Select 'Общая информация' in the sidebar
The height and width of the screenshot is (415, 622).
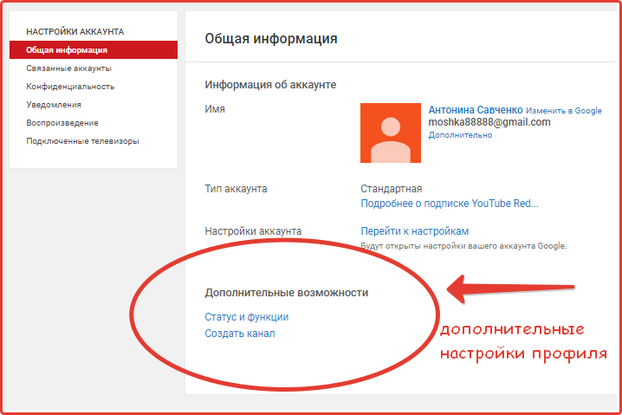(x=94, y=50)
